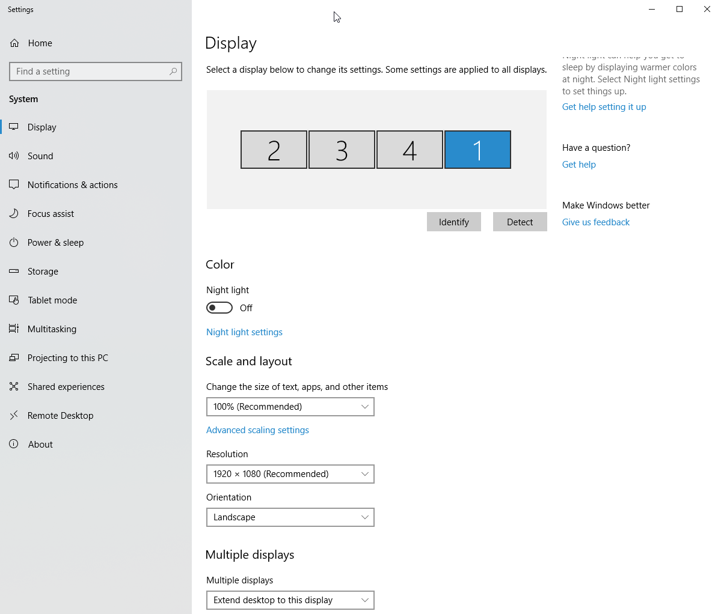Click the Sound speaker icon
The height and width of the screenshot is (614, 718).
[14, 156]
